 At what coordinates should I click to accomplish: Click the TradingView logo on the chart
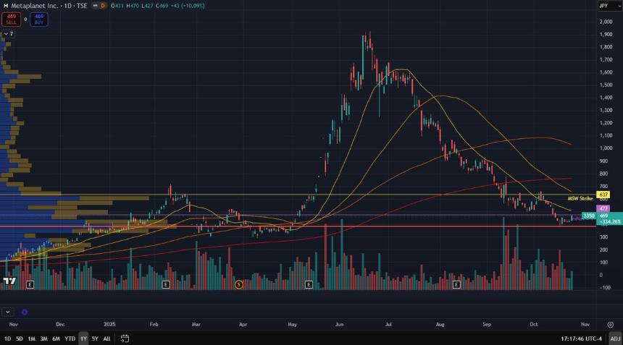pyautogui.click(x=9, y=281)
